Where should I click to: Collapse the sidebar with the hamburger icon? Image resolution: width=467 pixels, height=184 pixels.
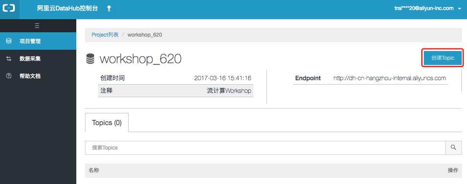pos(37,25)
